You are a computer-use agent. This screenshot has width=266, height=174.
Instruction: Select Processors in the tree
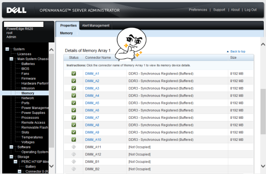30,117
